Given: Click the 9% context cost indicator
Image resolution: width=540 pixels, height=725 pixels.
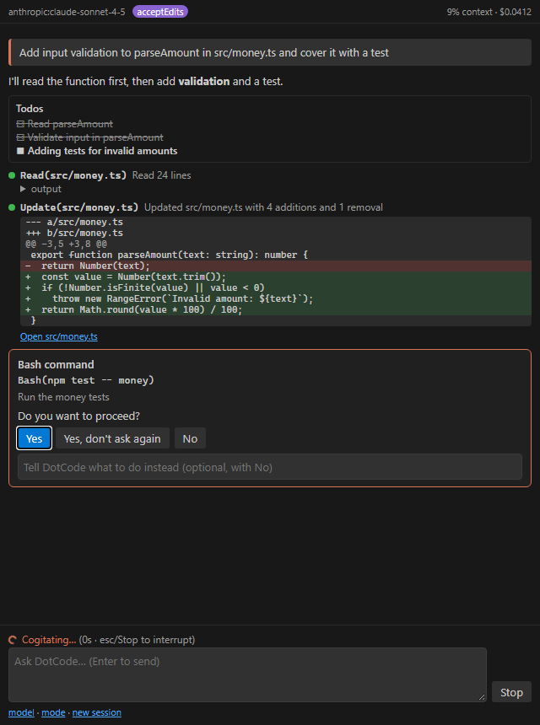Looking at the screenshot, I should [489, 12].
